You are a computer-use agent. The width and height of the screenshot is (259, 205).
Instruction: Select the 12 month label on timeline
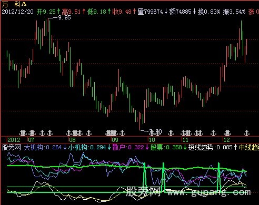227,140
